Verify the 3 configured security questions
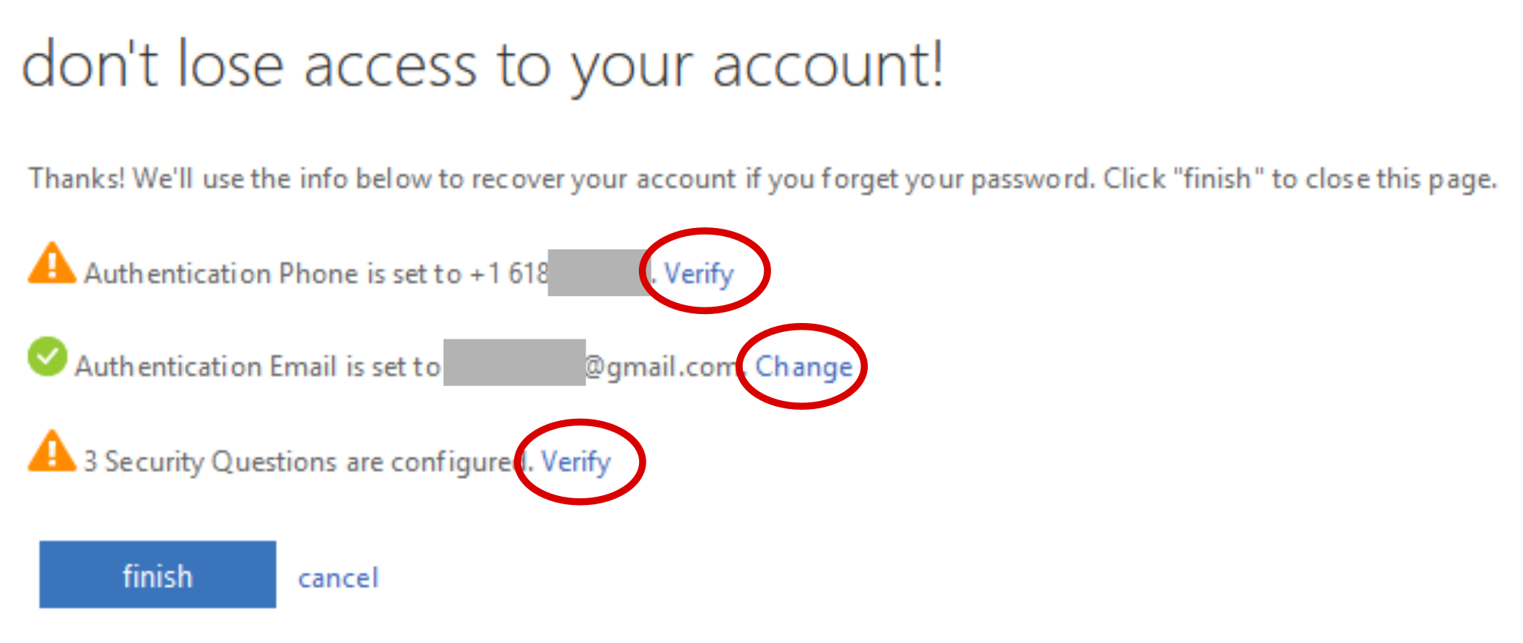 click(576, 462)
